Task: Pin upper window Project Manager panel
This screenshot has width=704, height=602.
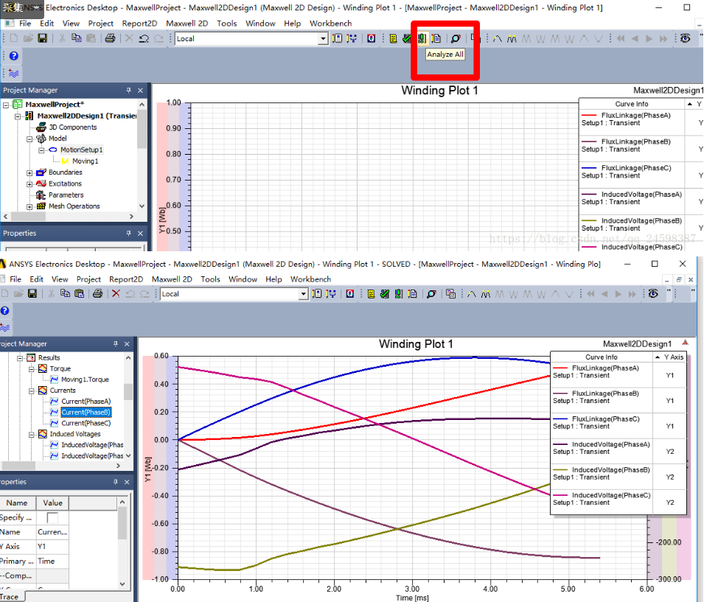Action: pyautogui.click(x=128, y=90)
